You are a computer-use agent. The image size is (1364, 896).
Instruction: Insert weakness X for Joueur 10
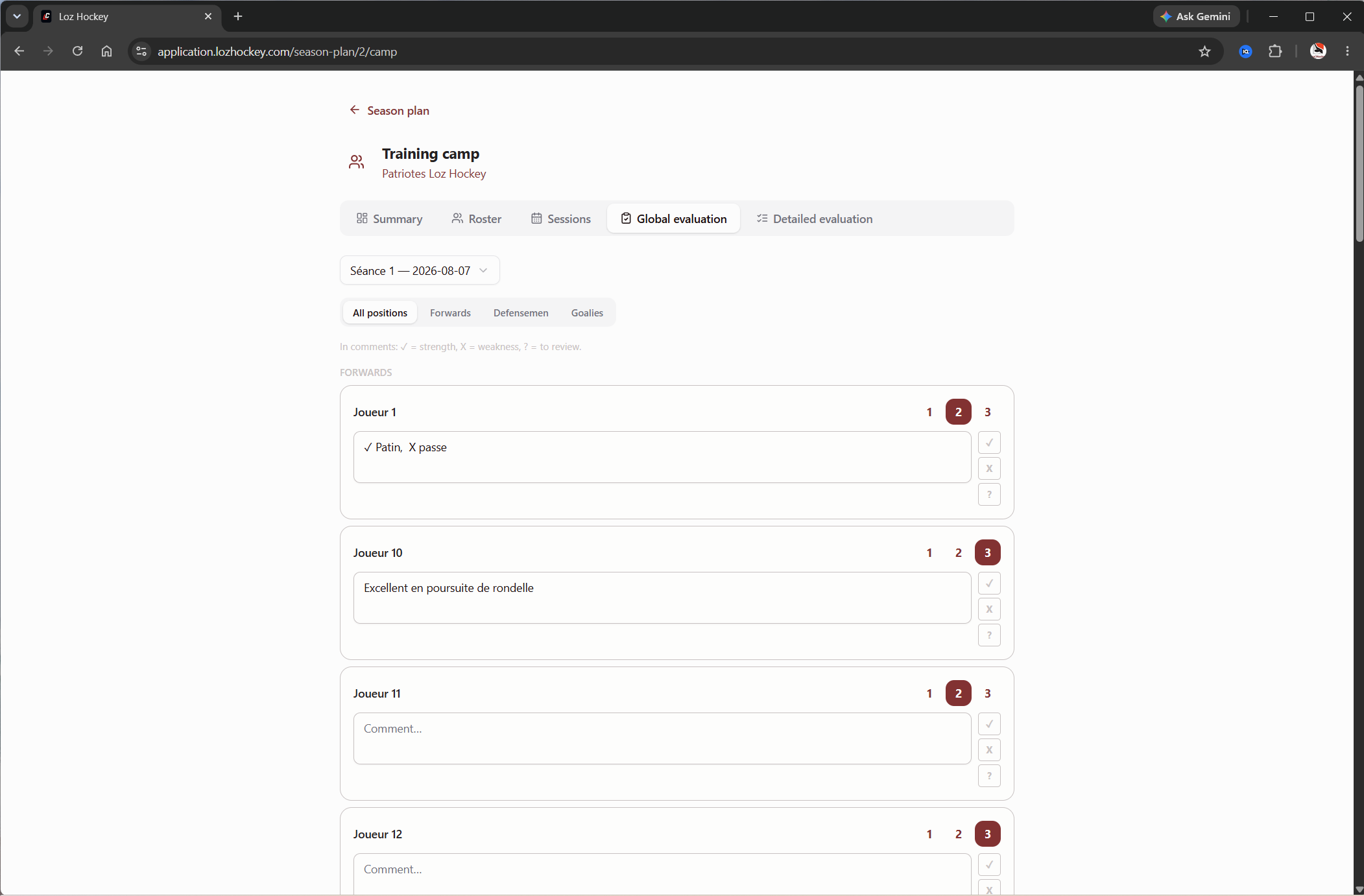tap(989, 609)
